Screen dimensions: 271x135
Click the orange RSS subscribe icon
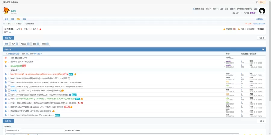pyautogui.click(x=239, y=29)
